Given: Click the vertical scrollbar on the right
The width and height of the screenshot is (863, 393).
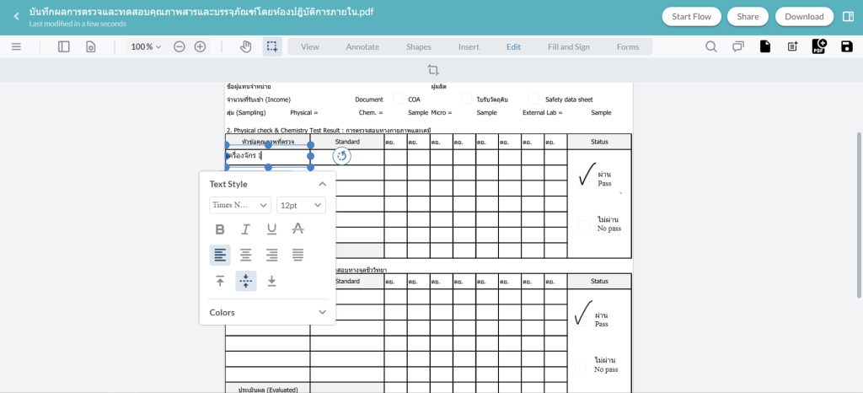Looking at the screenshot, I should pos(859,215).
